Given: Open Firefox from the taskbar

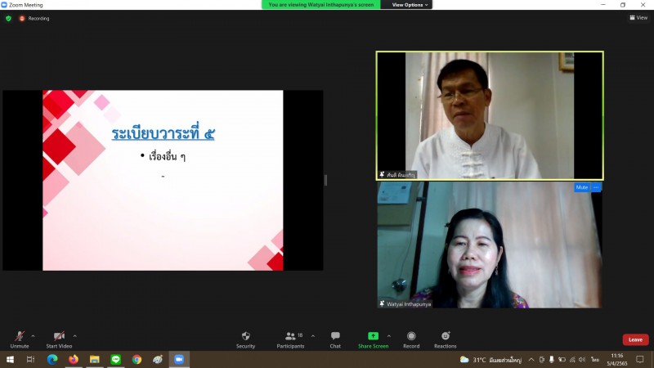Looking at the screenshot, I should coord(74,359).
